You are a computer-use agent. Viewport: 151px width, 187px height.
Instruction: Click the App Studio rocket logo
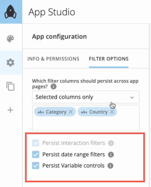tap(10, 12)
